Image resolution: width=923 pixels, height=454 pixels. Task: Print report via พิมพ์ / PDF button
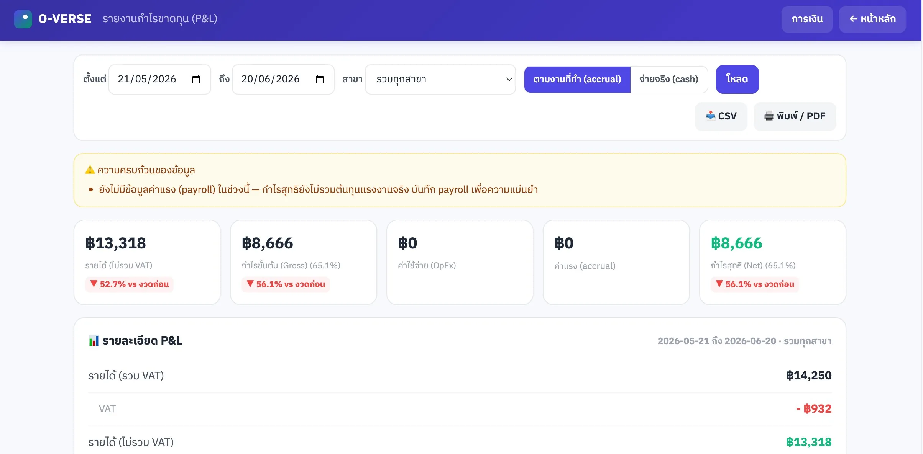[x=795, y=116]
